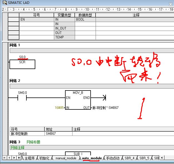Select the SUB_I box in network 3

pos(78,153)
